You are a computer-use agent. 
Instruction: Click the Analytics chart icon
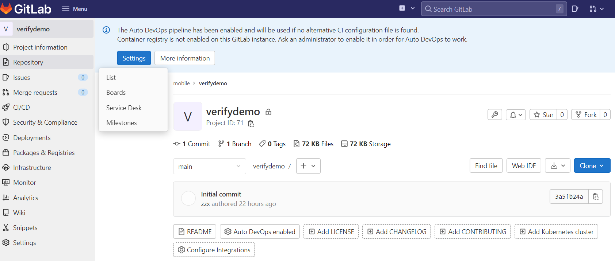point(6,198)
